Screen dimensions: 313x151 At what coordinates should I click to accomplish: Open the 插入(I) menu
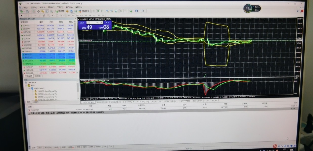point(42,7)
